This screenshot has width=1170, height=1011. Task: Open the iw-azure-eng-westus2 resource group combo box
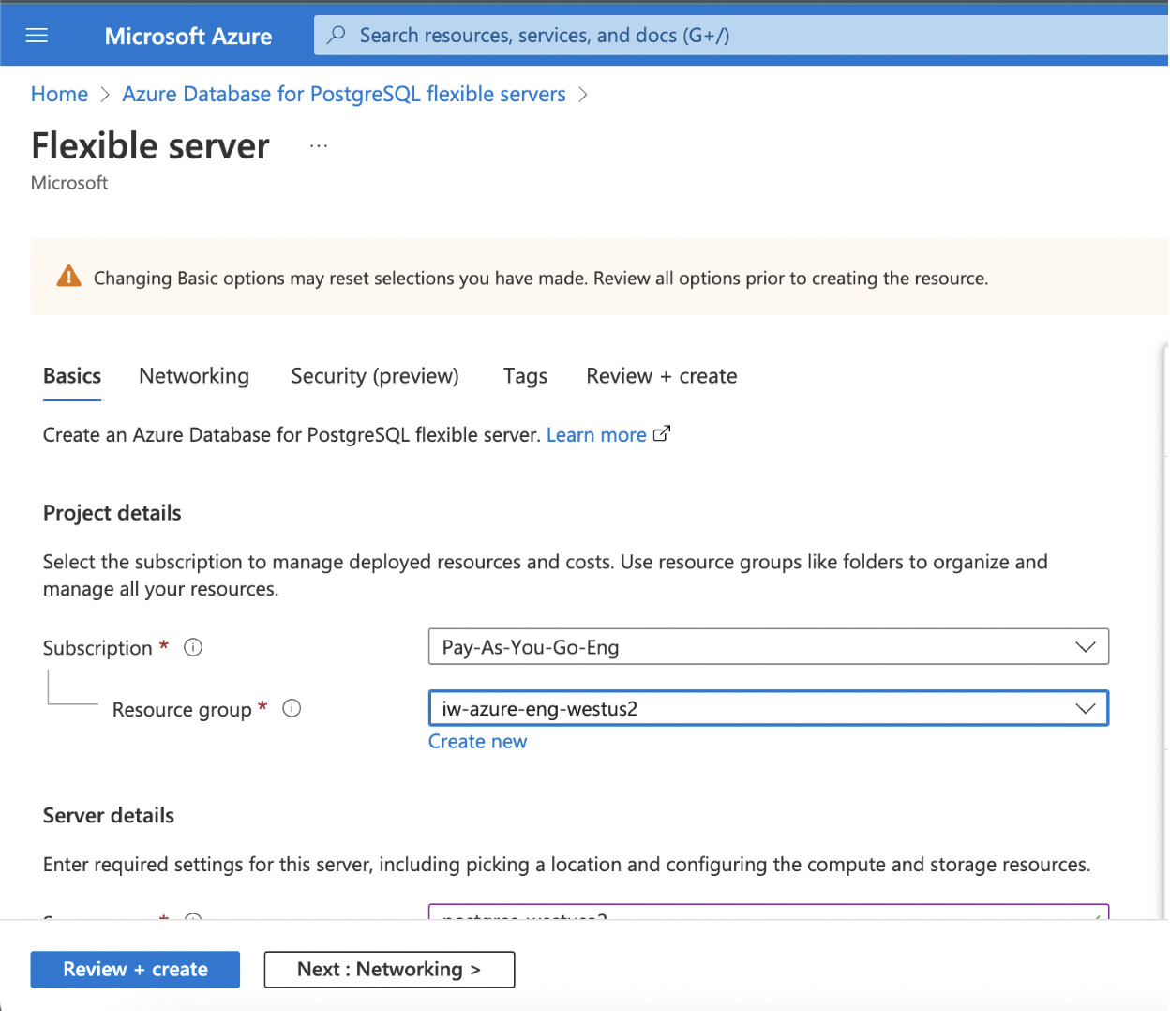(769, 708)
